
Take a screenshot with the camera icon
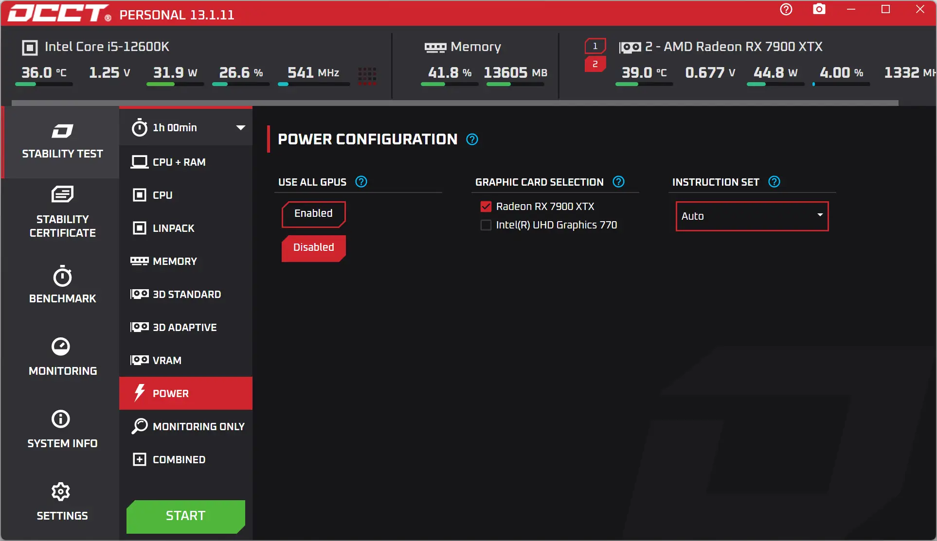[819, 10]
